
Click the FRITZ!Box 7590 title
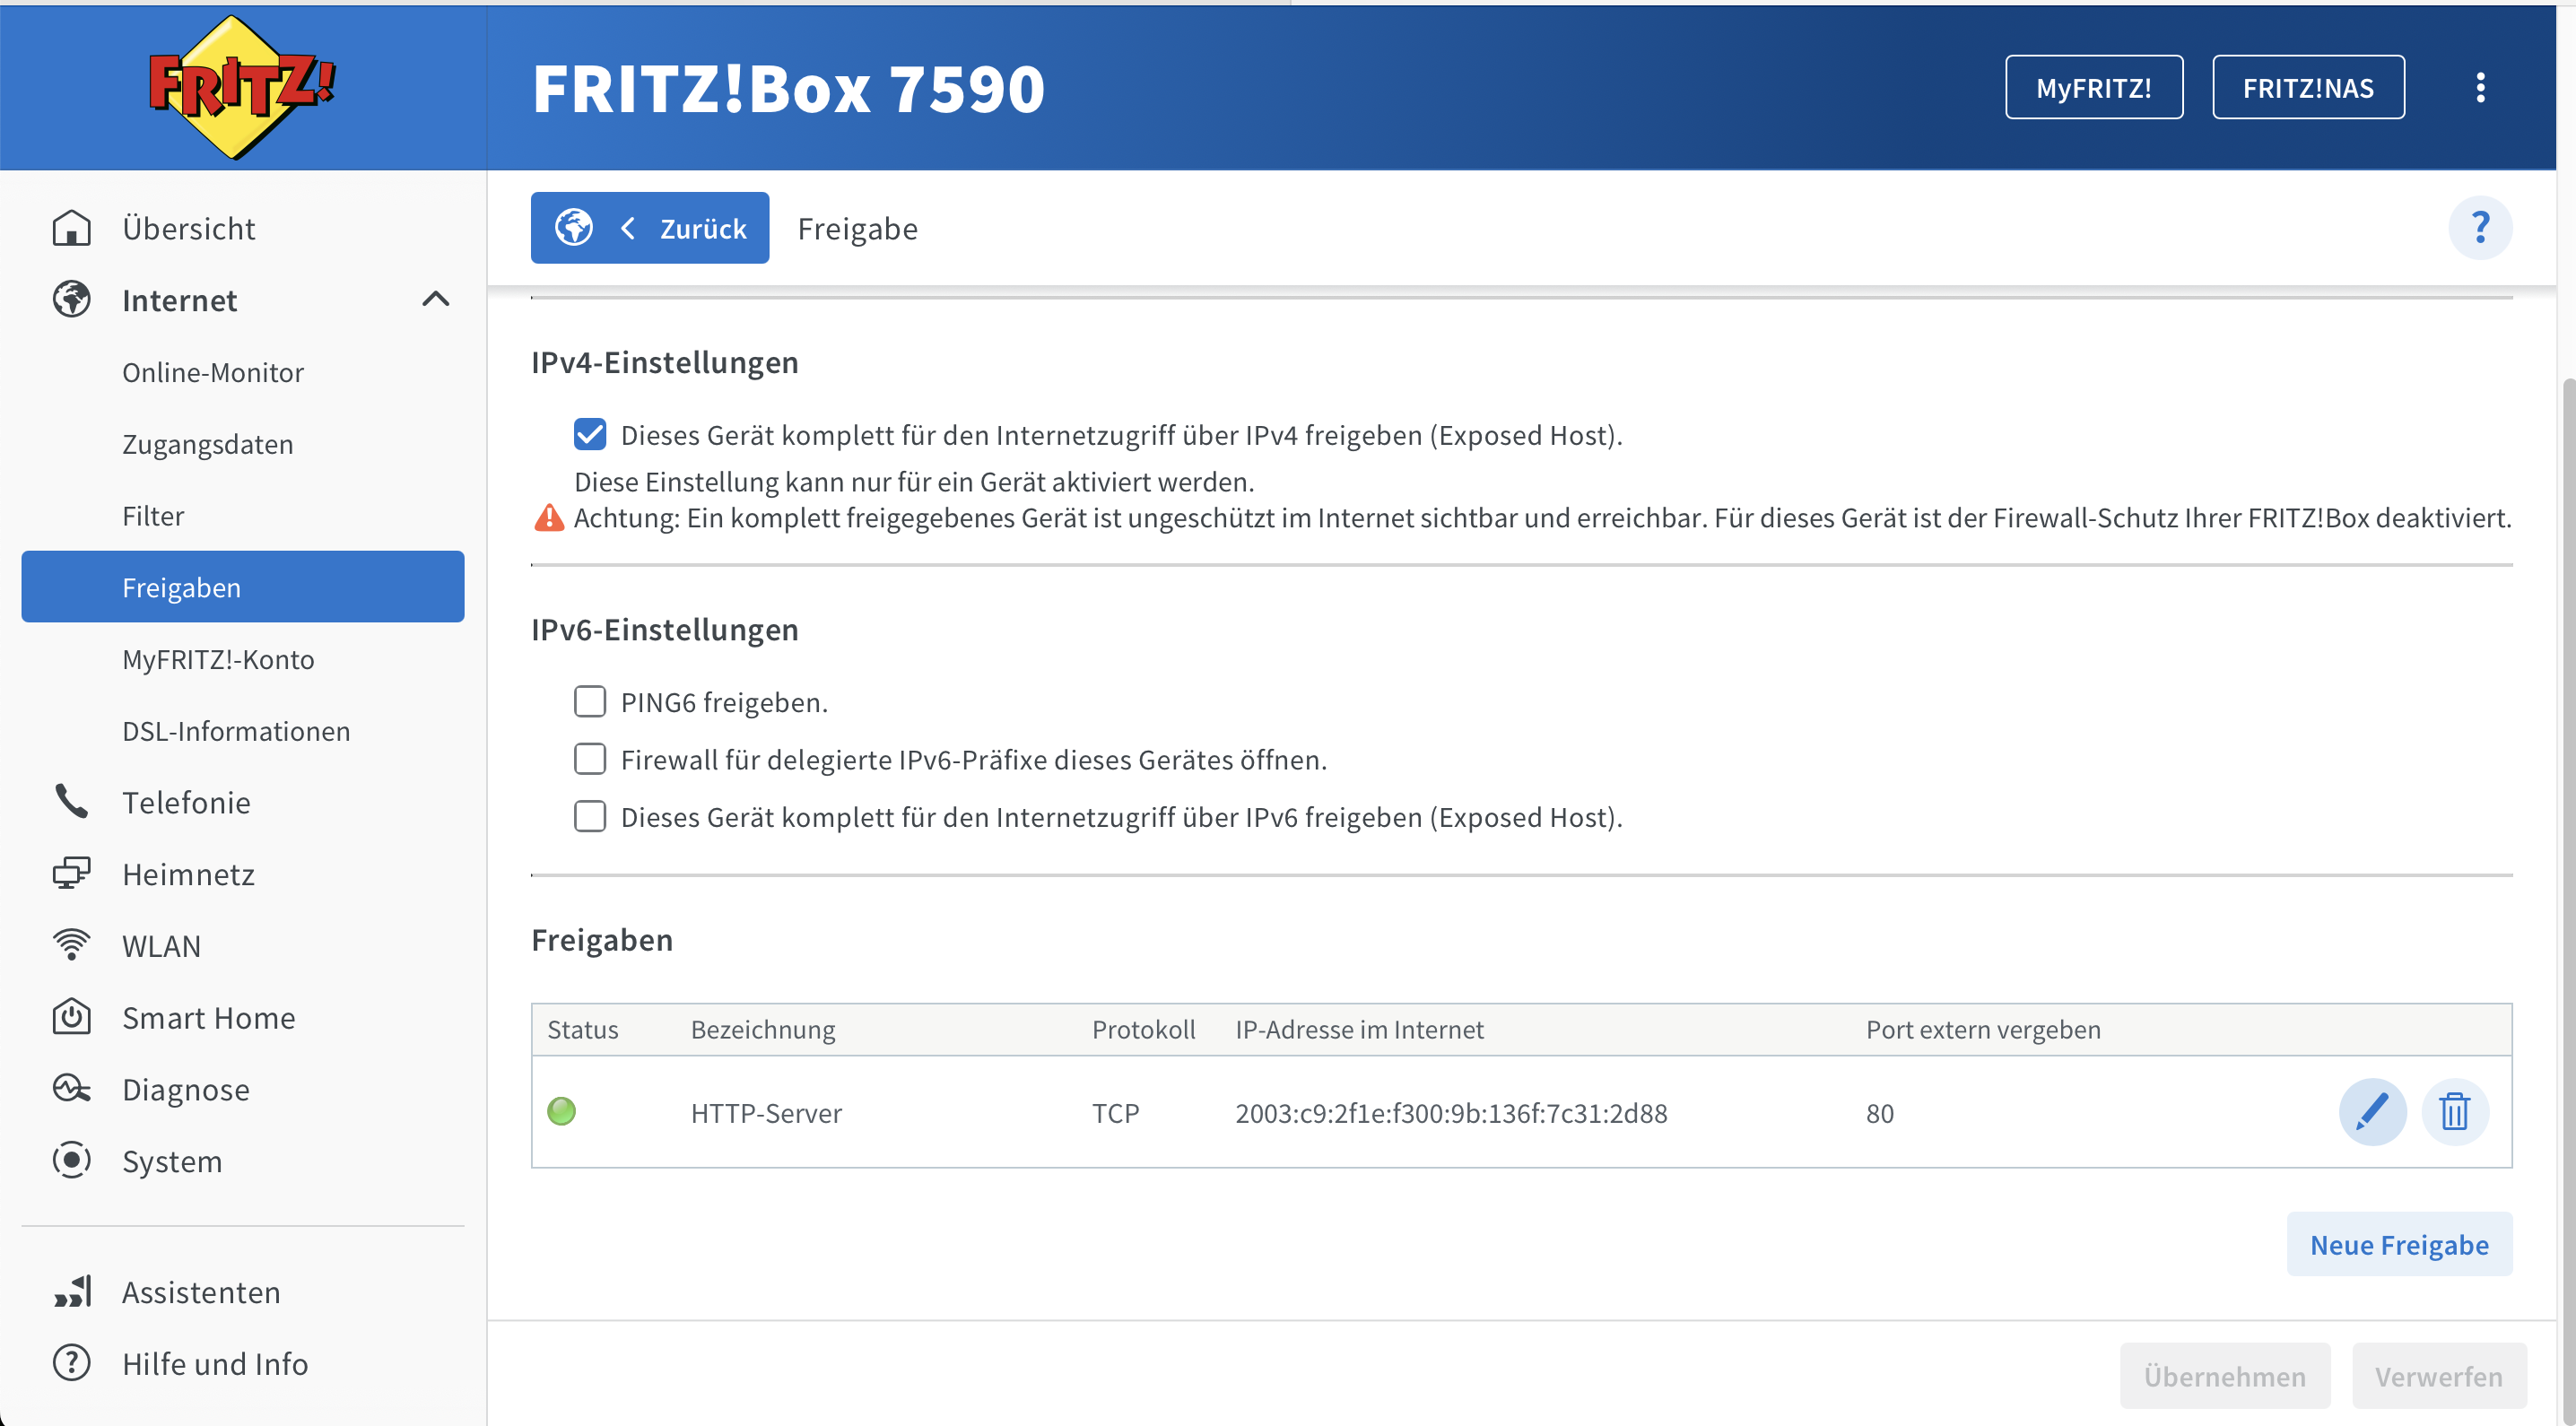[x=789, y=88]
